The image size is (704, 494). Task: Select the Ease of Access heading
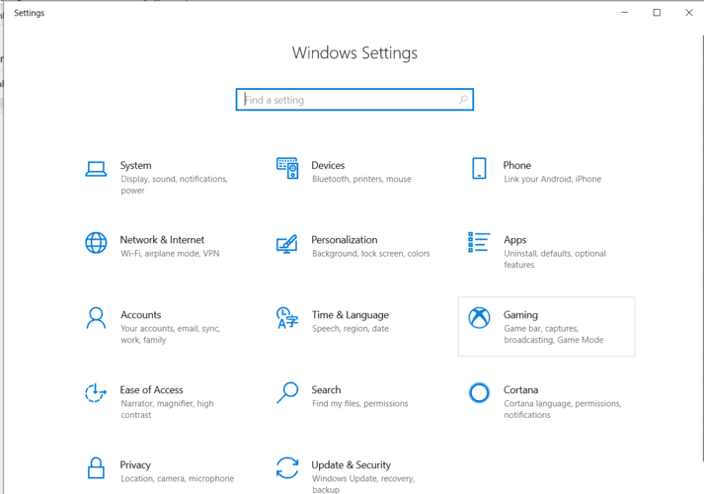pos(151,390)
